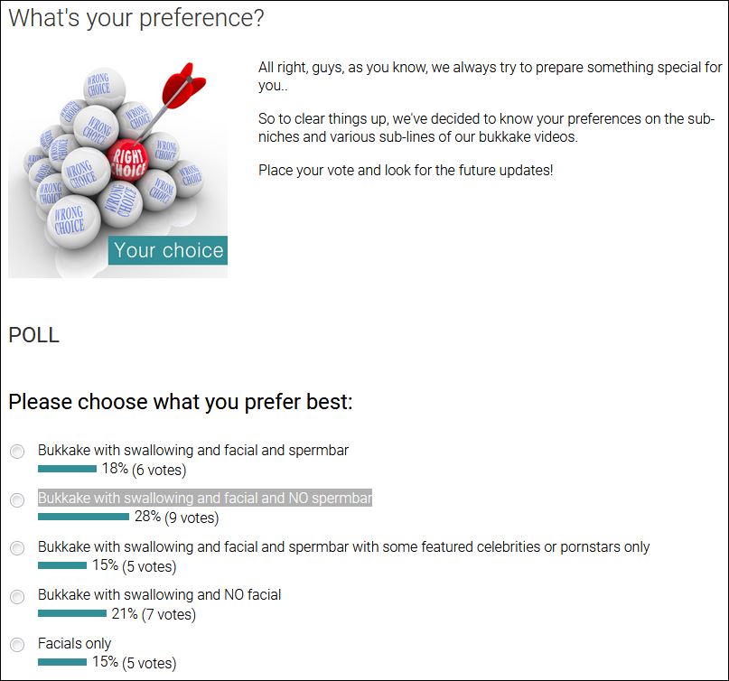Click the 'What's your preference?' heading

tap(136, 18)
